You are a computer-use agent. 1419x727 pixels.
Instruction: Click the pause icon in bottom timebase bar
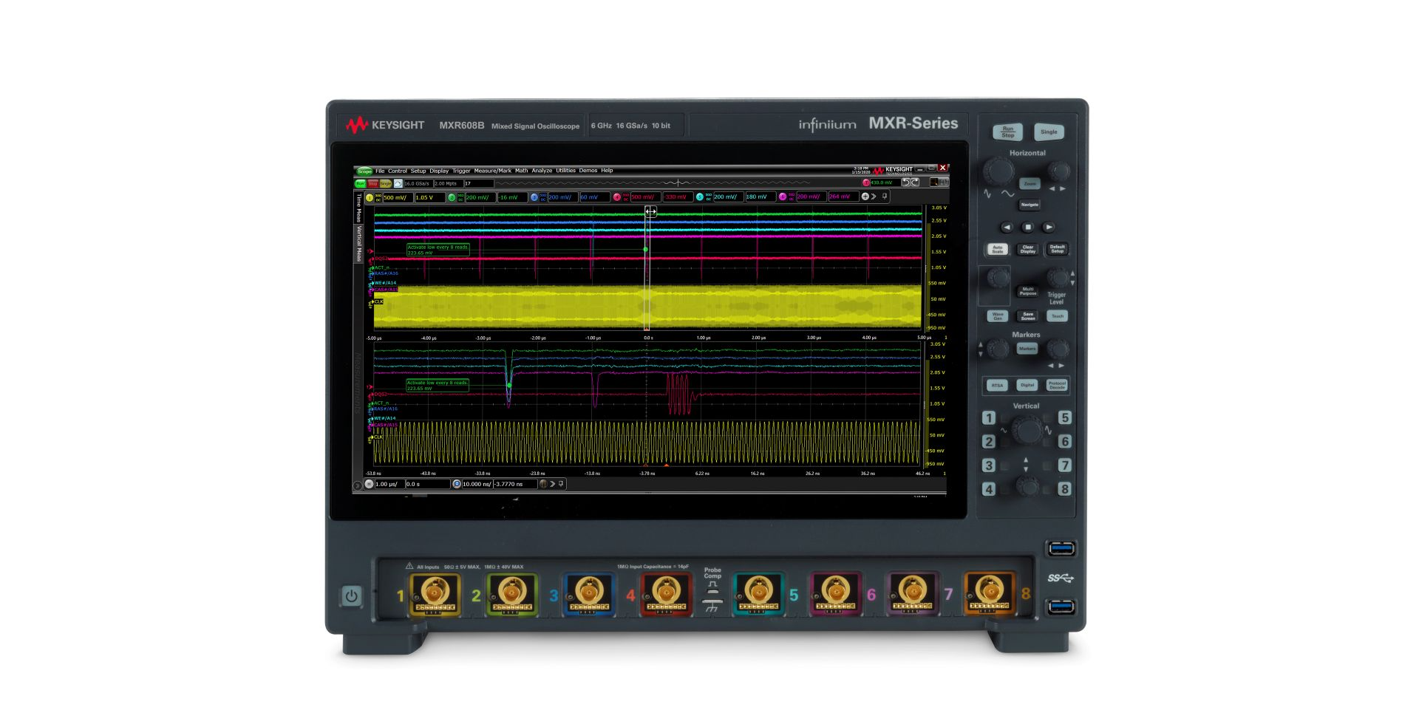pos(369,484)
